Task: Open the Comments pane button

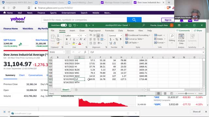Action: tap(183, 31)
